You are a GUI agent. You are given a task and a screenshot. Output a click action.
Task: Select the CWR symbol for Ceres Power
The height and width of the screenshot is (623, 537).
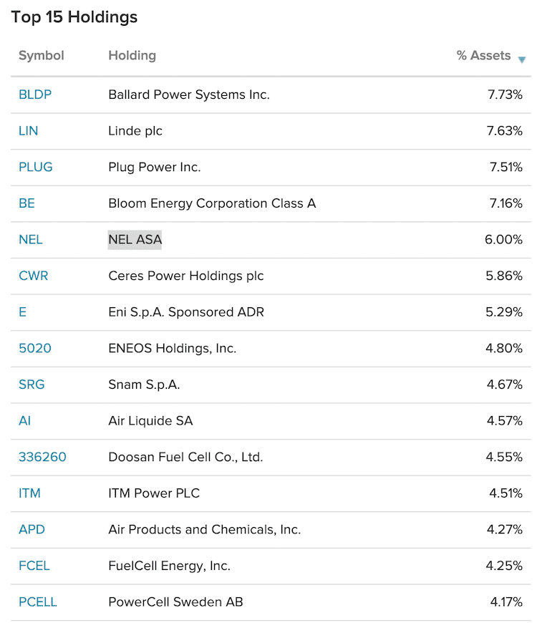click(33, 276)
